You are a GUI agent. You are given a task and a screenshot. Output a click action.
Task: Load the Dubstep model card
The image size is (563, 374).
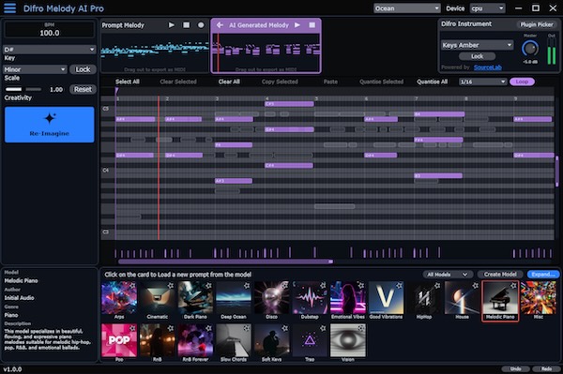coord(310,300)
